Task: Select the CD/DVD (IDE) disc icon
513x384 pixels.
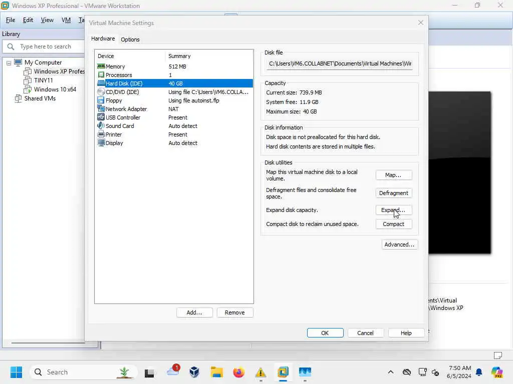Action: click(101, 92)
